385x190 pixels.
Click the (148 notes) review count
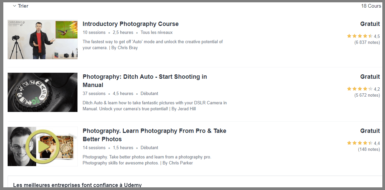[369, 149]
